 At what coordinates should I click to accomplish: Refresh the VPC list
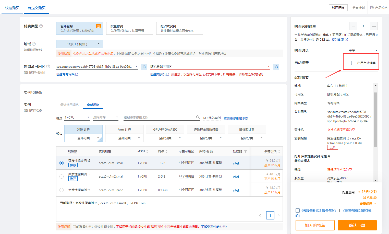pos(144,67)
